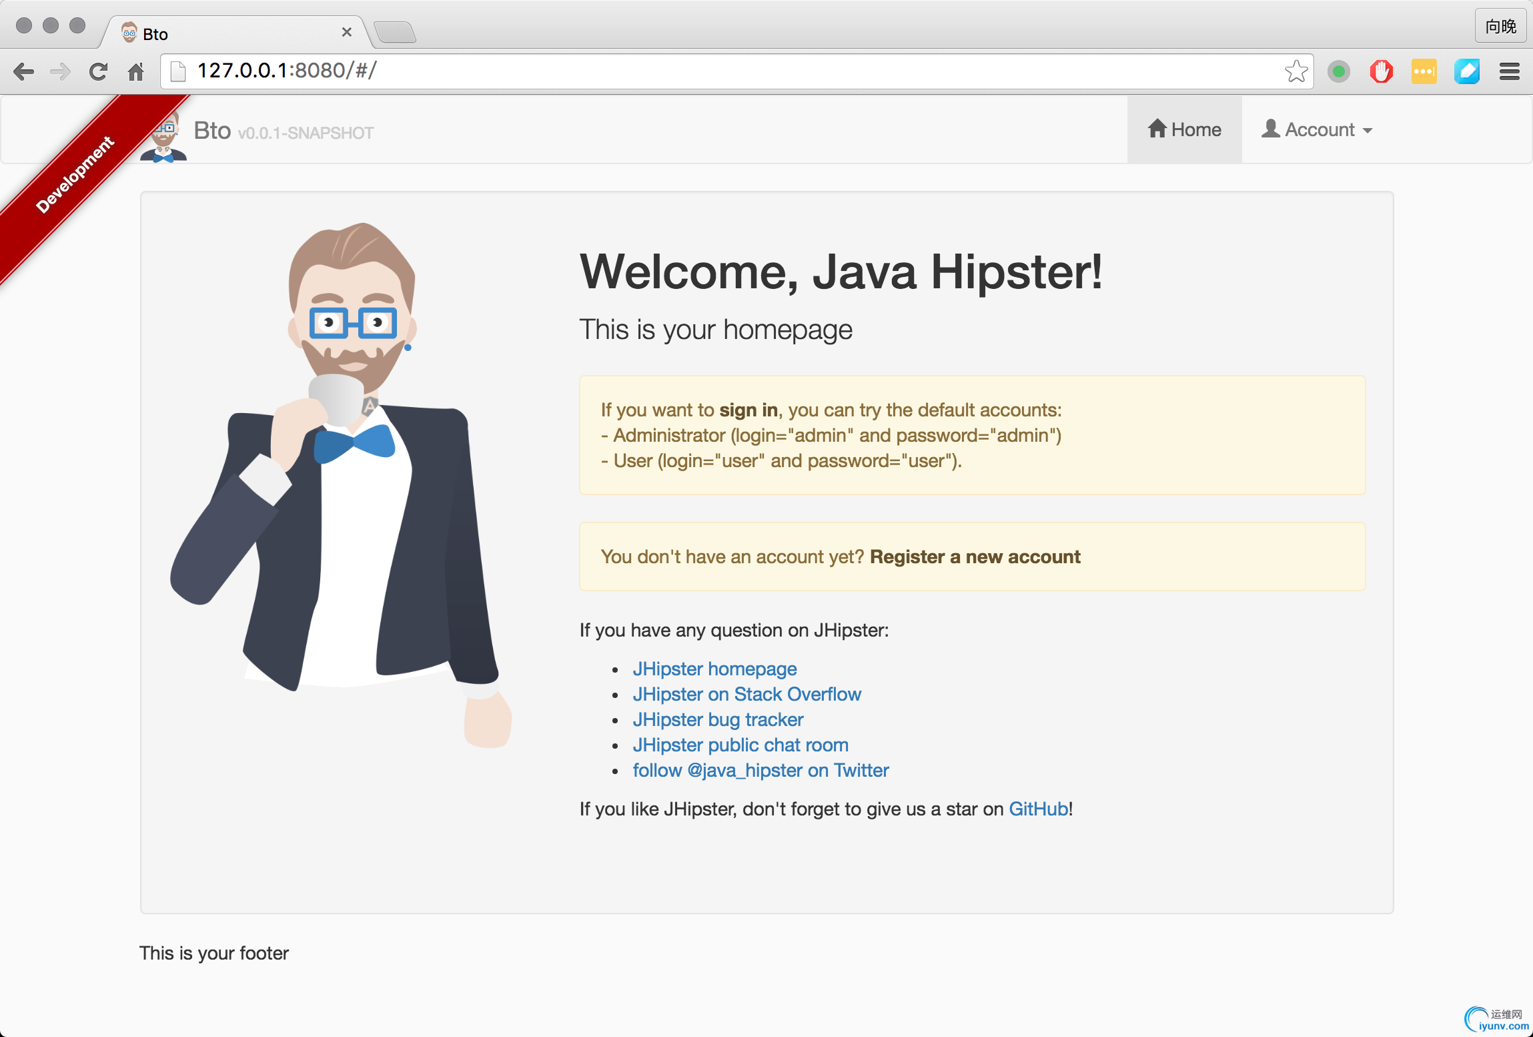Select the Bto tab
1533x1037 pixels.
pyautogui.click(x=237, y=33)
